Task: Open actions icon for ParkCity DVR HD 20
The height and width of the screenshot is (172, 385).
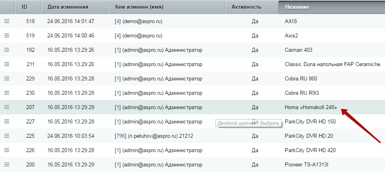Action: [x=7, y=136]
